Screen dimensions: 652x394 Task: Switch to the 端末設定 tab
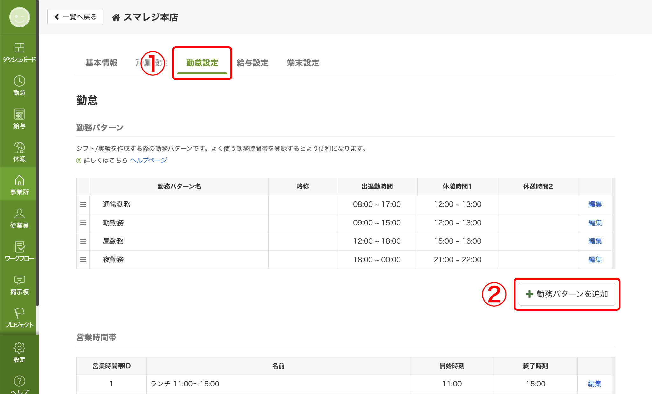(x=303, y=63)
